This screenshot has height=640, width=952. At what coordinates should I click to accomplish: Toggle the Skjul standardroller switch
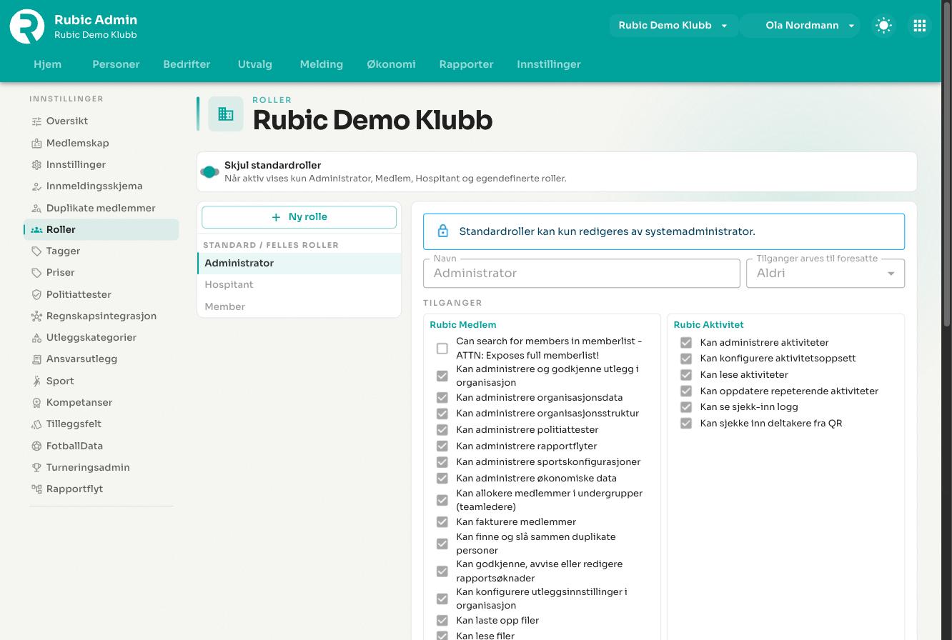coord(209,171)
